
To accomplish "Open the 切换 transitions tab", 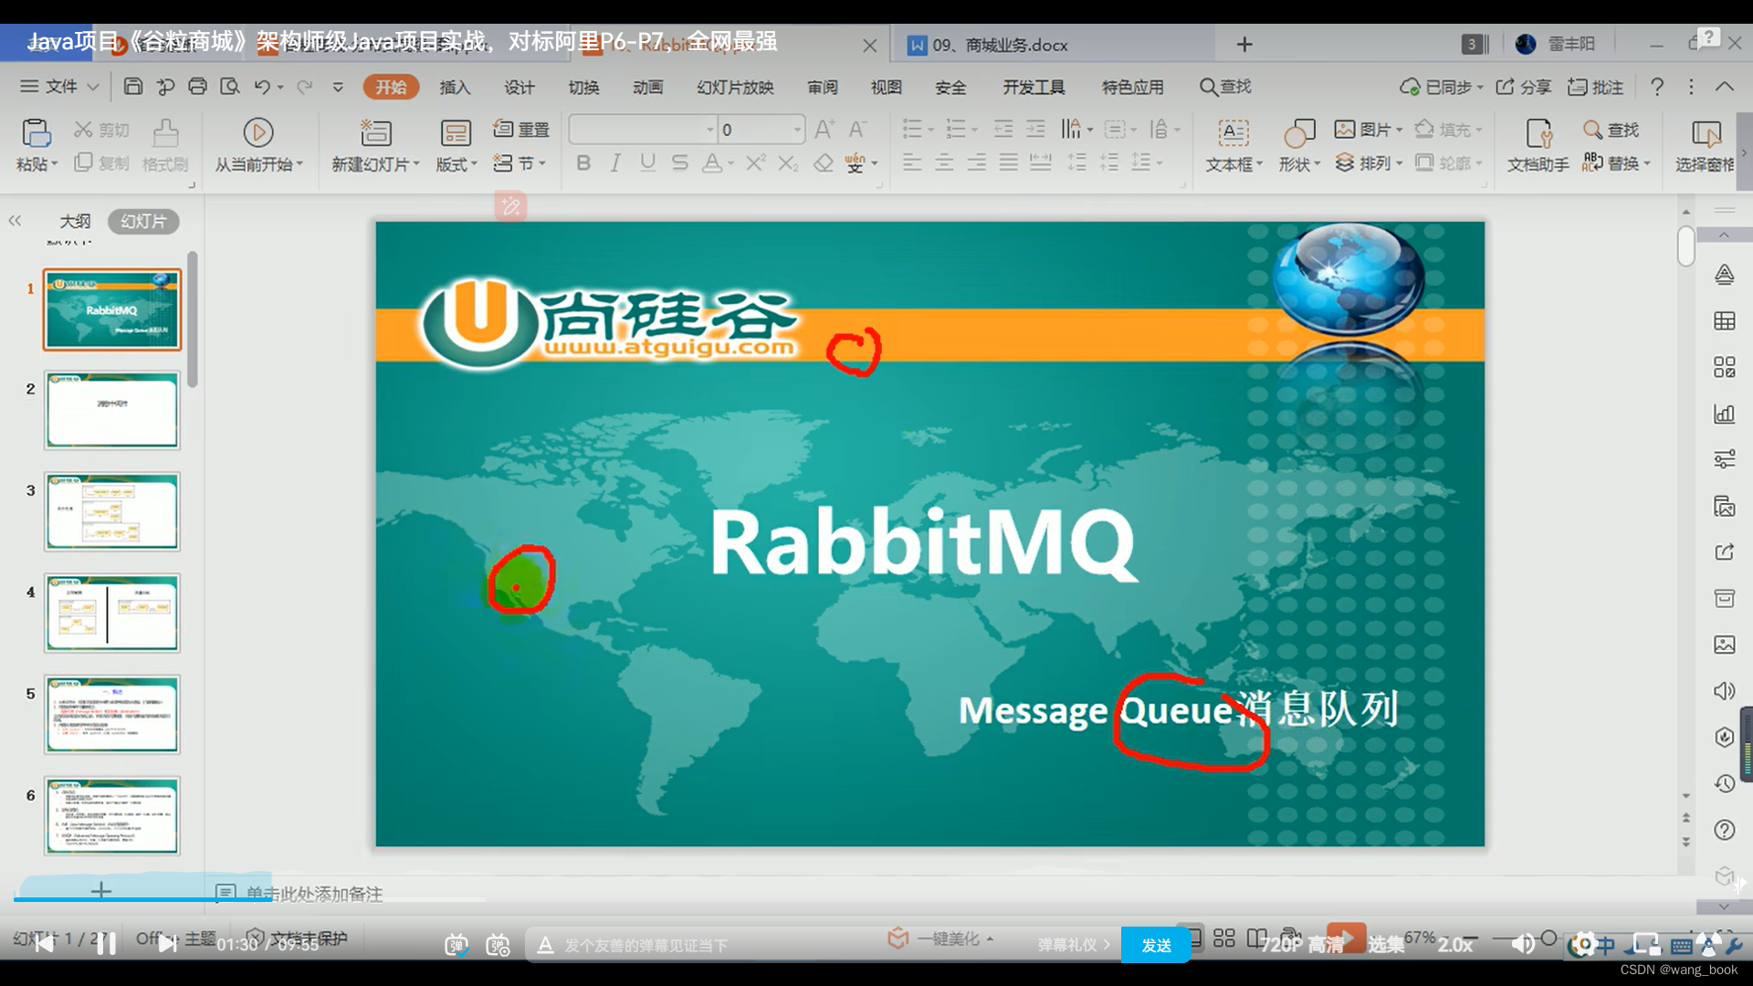I will (x=583, y=87).
